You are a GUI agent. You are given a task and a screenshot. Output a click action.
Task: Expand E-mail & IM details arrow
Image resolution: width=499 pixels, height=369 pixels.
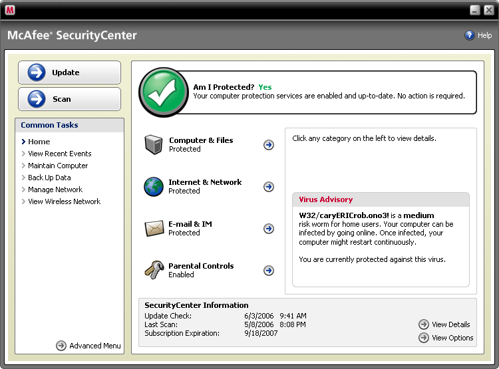(269, 229)
